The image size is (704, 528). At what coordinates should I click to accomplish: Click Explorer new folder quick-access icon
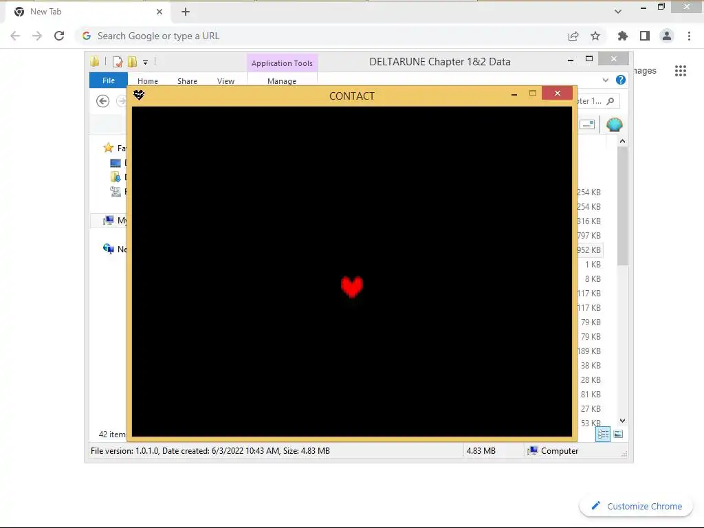[133, 62]
